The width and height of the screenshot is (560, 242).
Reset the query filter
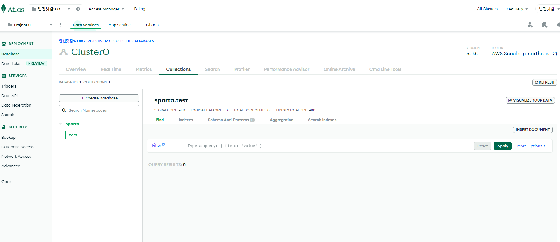click(482, 146)
